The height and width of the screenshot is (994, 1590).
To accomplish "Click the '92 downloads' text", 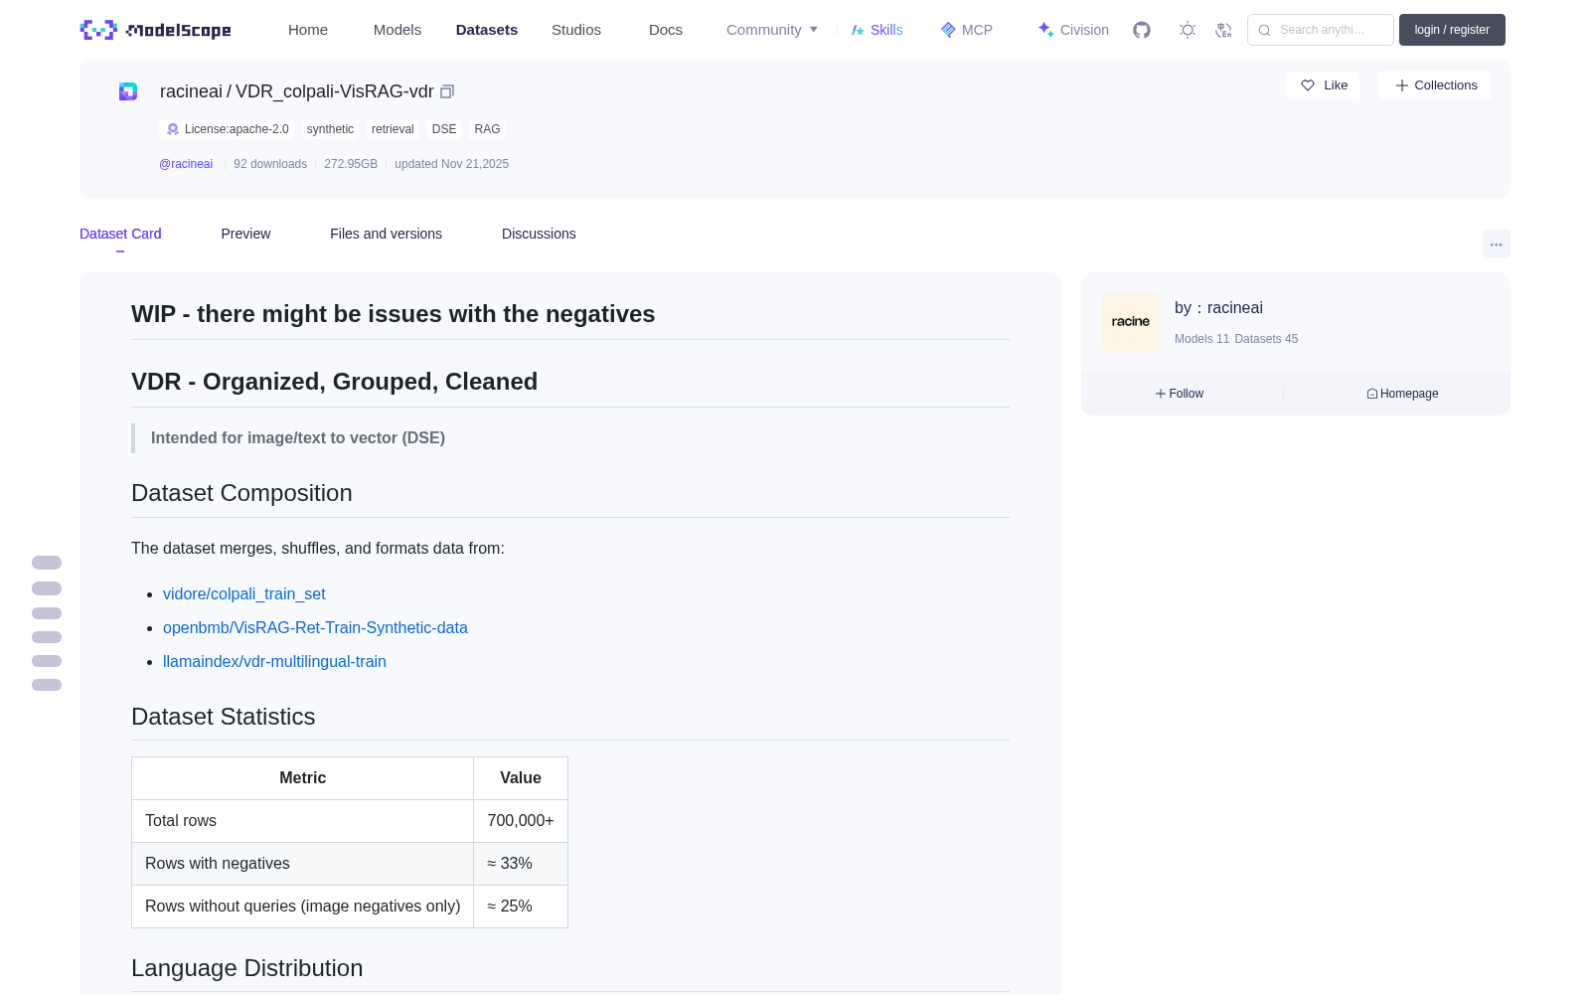I will (270, 164).
